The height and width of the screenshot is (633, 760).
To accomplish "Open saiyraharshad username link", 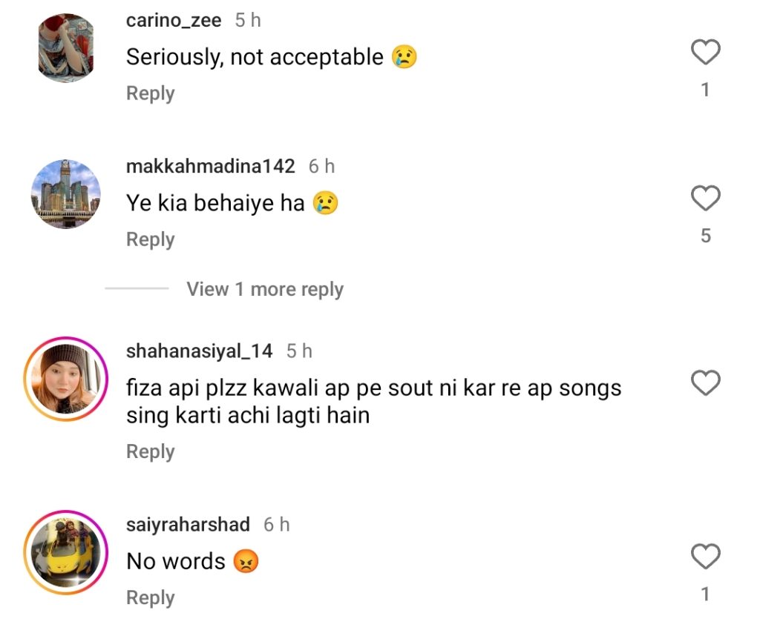I will (188, 525).
